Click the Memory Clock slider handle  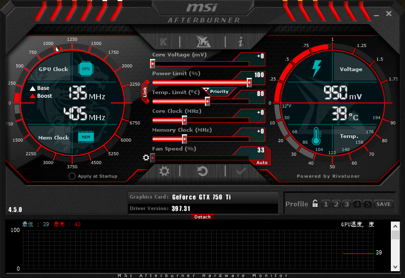point(184,139)
